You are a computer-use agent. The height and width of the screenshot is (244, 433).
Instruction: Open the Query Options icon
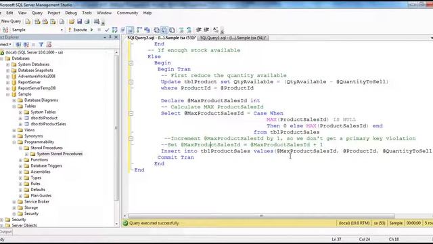(123, 30)
